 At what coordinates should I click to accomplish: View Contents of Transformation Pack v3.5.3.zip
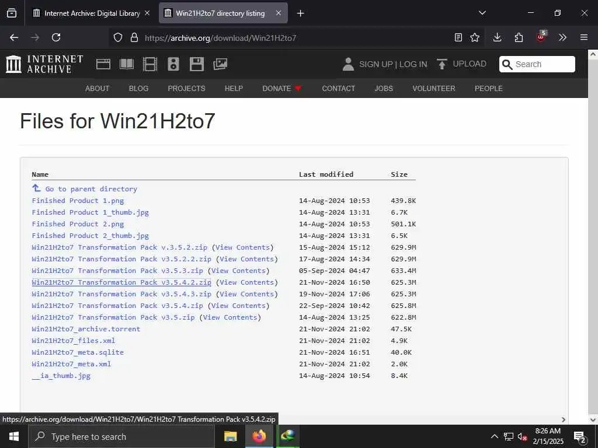(238, 271)
